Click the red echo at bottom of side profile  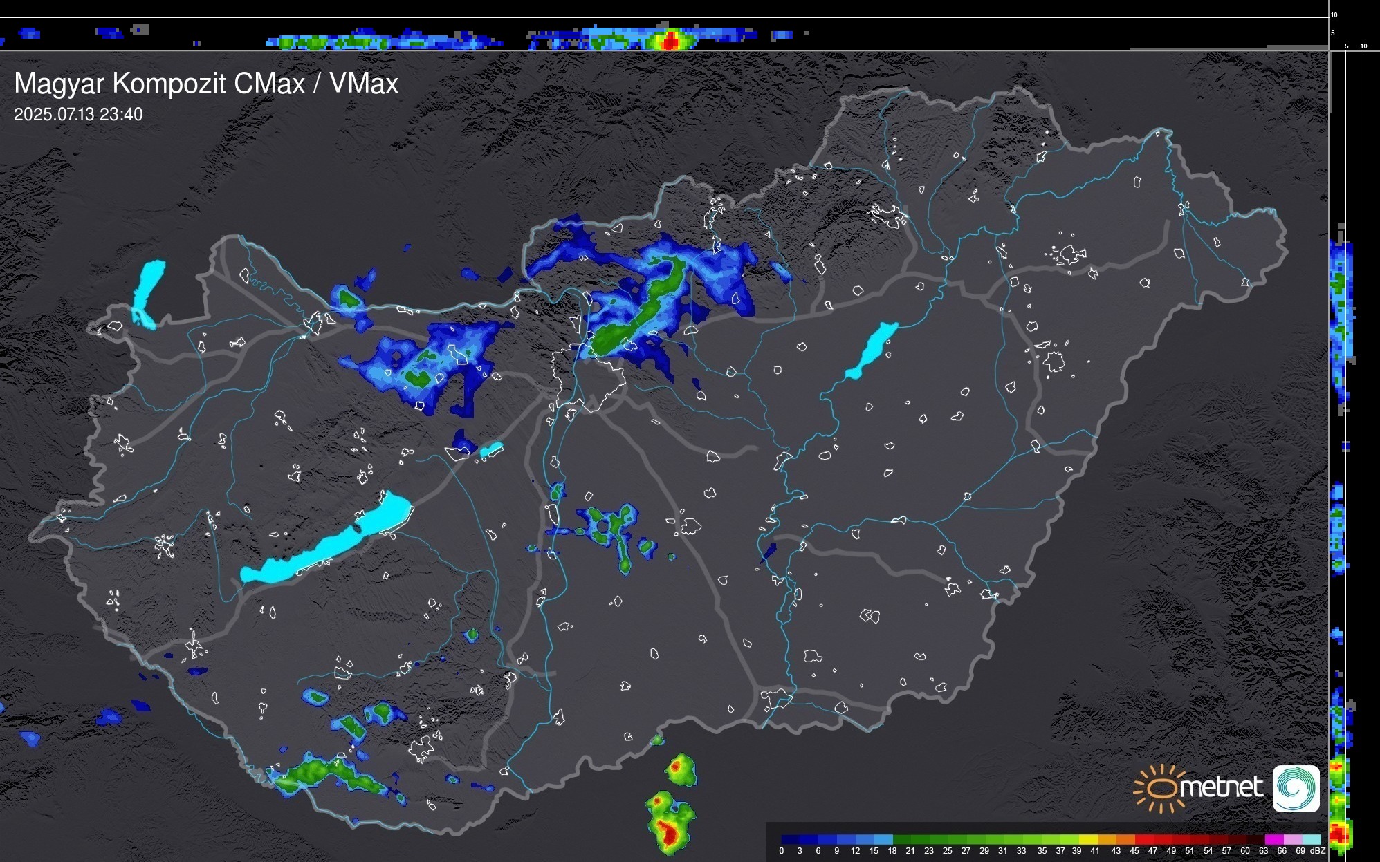click(x=1339, y=834)
